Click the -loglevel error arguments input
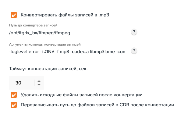 [67, 52]
